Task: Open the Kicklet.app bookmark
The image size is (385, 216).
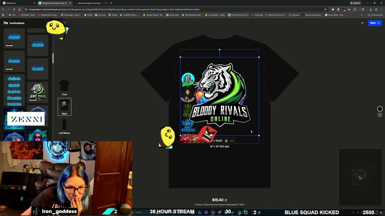Action: click(x=71, y=15)
